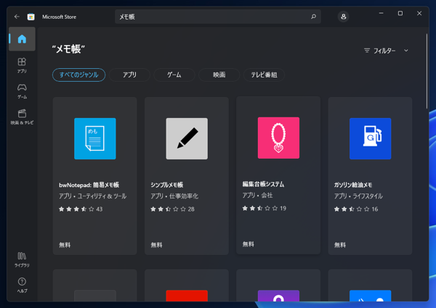Screen dimensions: 436x308
Task: Click the ガソリン給油メモ star rating 16
Action: click(356, 209)
